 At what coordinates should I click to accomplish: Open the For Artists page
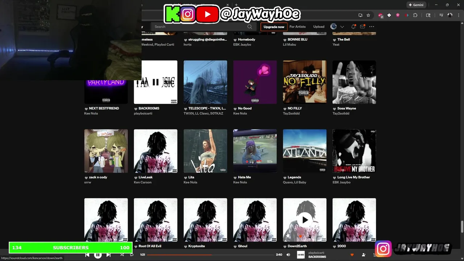point(298,27)
